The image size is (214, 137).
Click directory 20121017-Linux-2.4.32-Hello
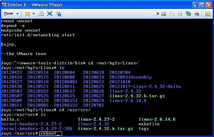click(145, 86)
